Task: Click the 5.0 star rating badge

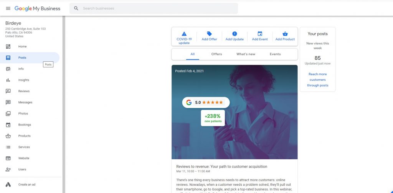Action: point(206,103)
